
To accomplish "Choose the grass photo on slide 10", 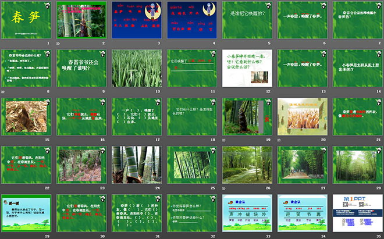I will pos(136,68).
